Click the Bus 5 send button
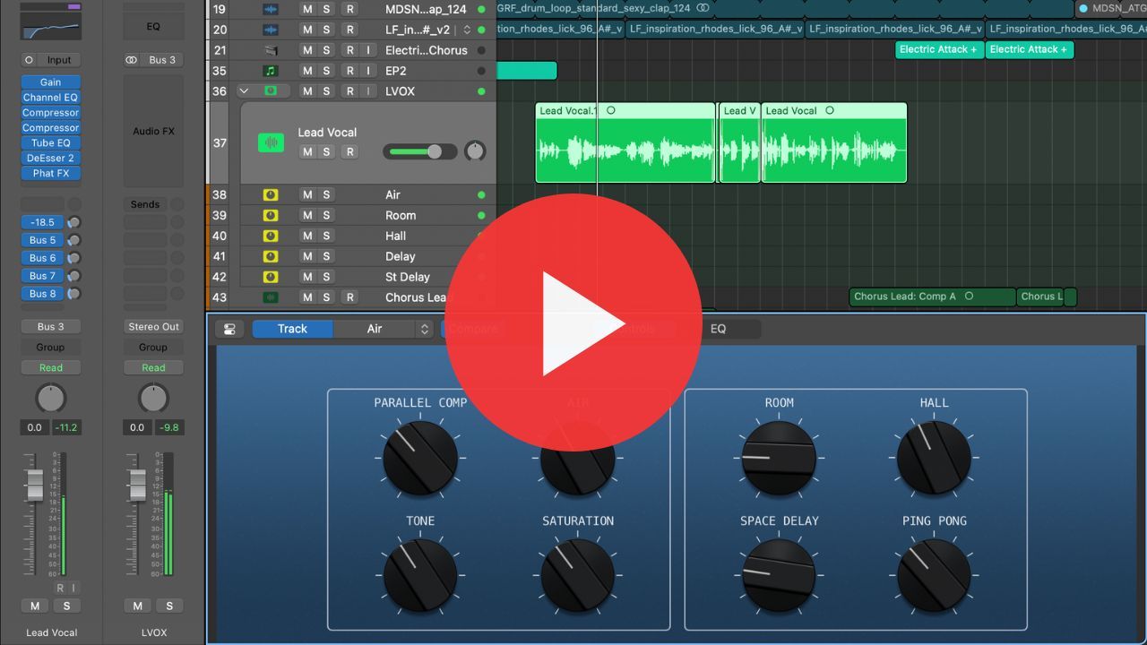 pos(42,240)
